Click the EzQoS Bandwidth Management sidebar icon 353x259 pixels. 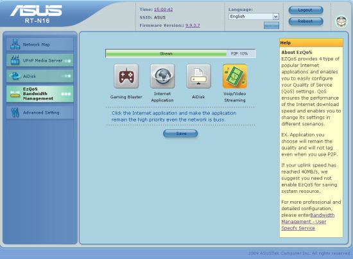(15, 94)
